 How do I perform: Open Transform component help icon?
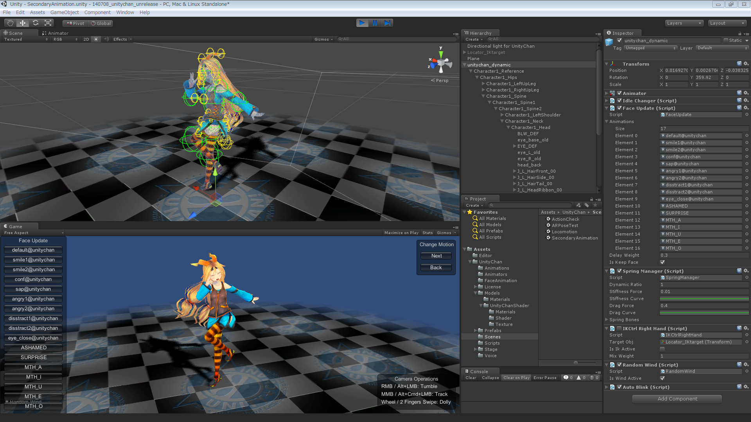739,64
